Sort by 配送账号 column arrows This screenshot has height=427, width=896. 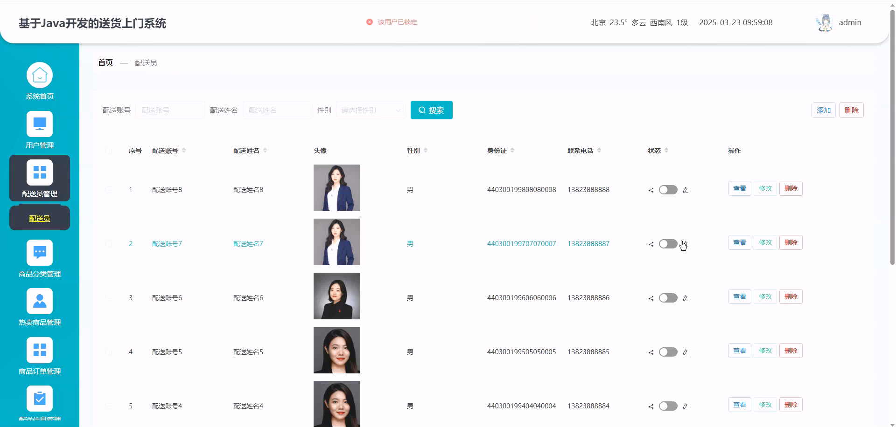click(184, 150)
